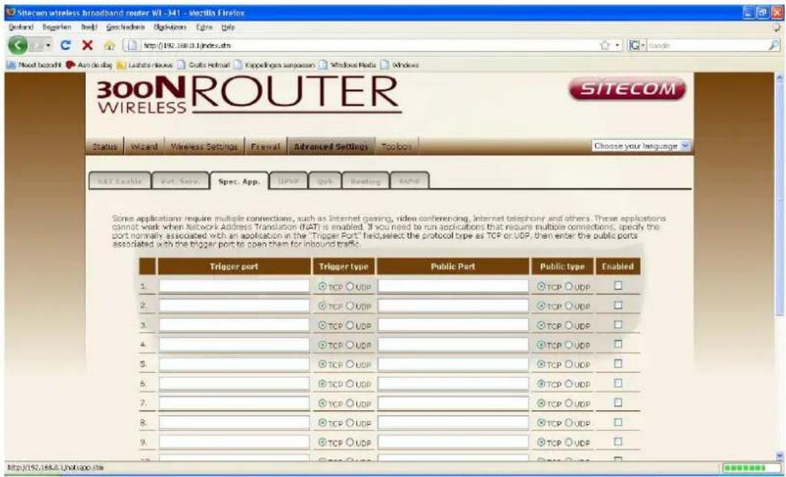Screen dimensions: 786x477
Task: Click the blue reload page icon
Action: (x=66, y=46)
